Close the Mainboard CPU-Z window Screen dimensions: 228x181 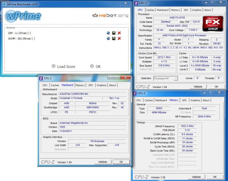click(125, 78)
